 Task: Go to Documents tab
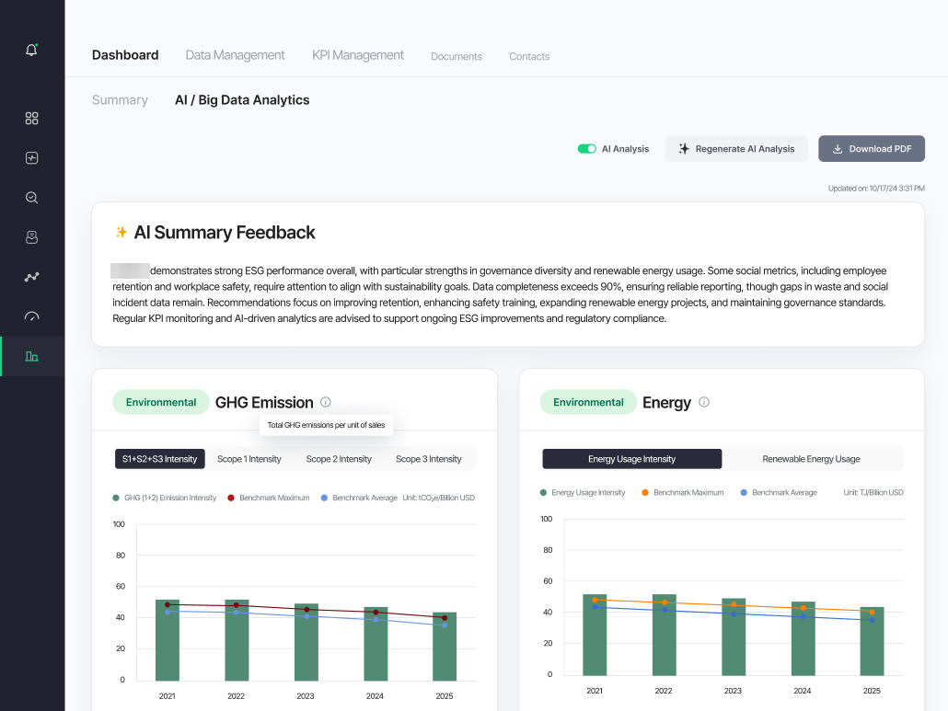click(457, 56)
